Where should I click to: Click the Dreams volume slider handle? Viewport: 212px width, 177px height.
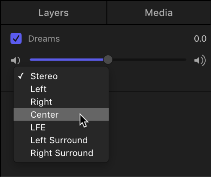click(x=108, y=60)
